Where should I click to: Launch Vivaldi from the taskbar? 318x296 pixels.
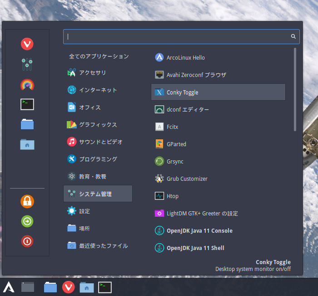pyautogui.click(x=68, y=287)
